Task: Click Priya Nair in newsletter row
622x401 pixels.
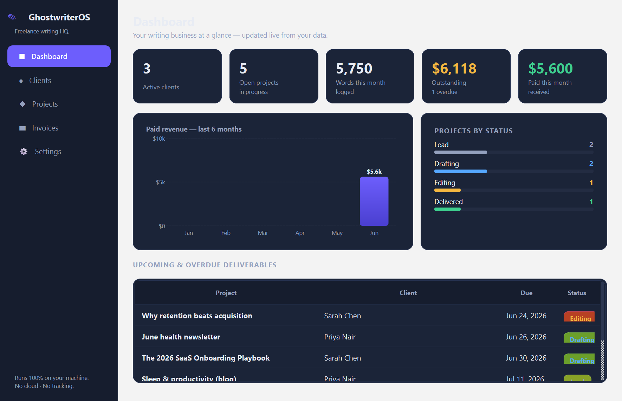Action: (340, 337)
